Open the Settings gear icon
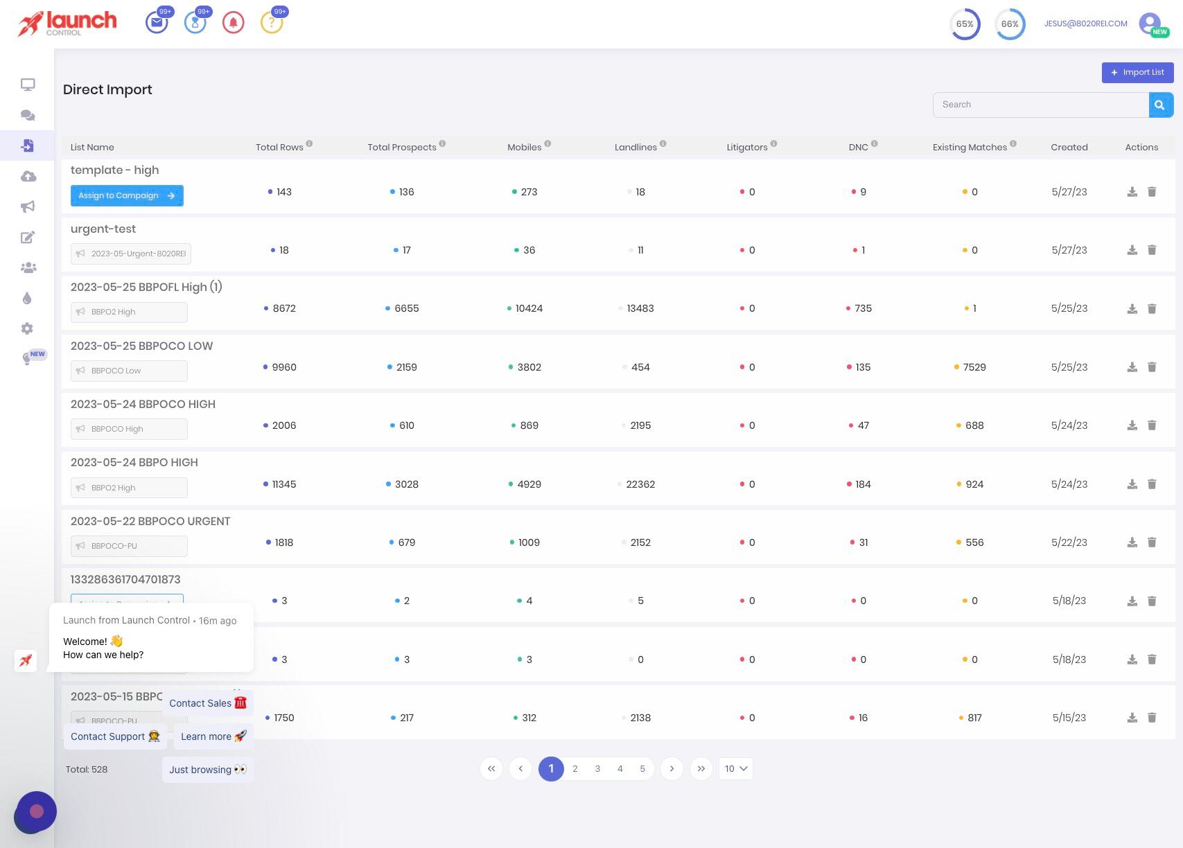Viewport: 1183px width, 848px height. click(28, 328)
